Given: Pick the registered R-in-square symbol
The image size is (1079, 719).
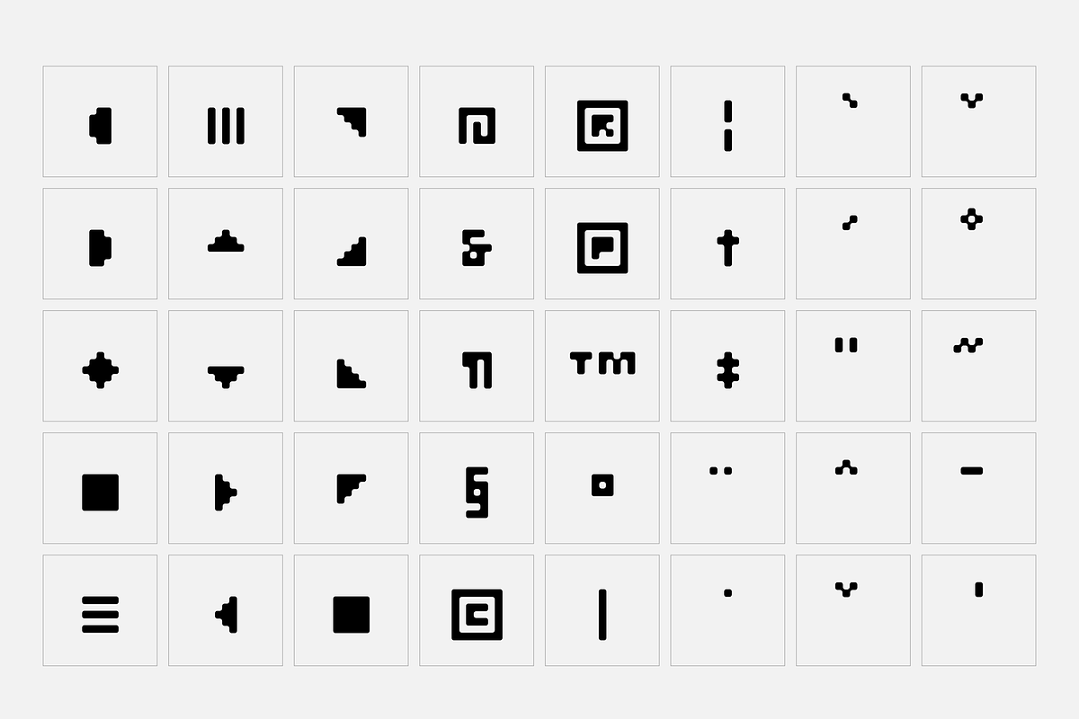Looking at the screenshot, I should [602, 125].
